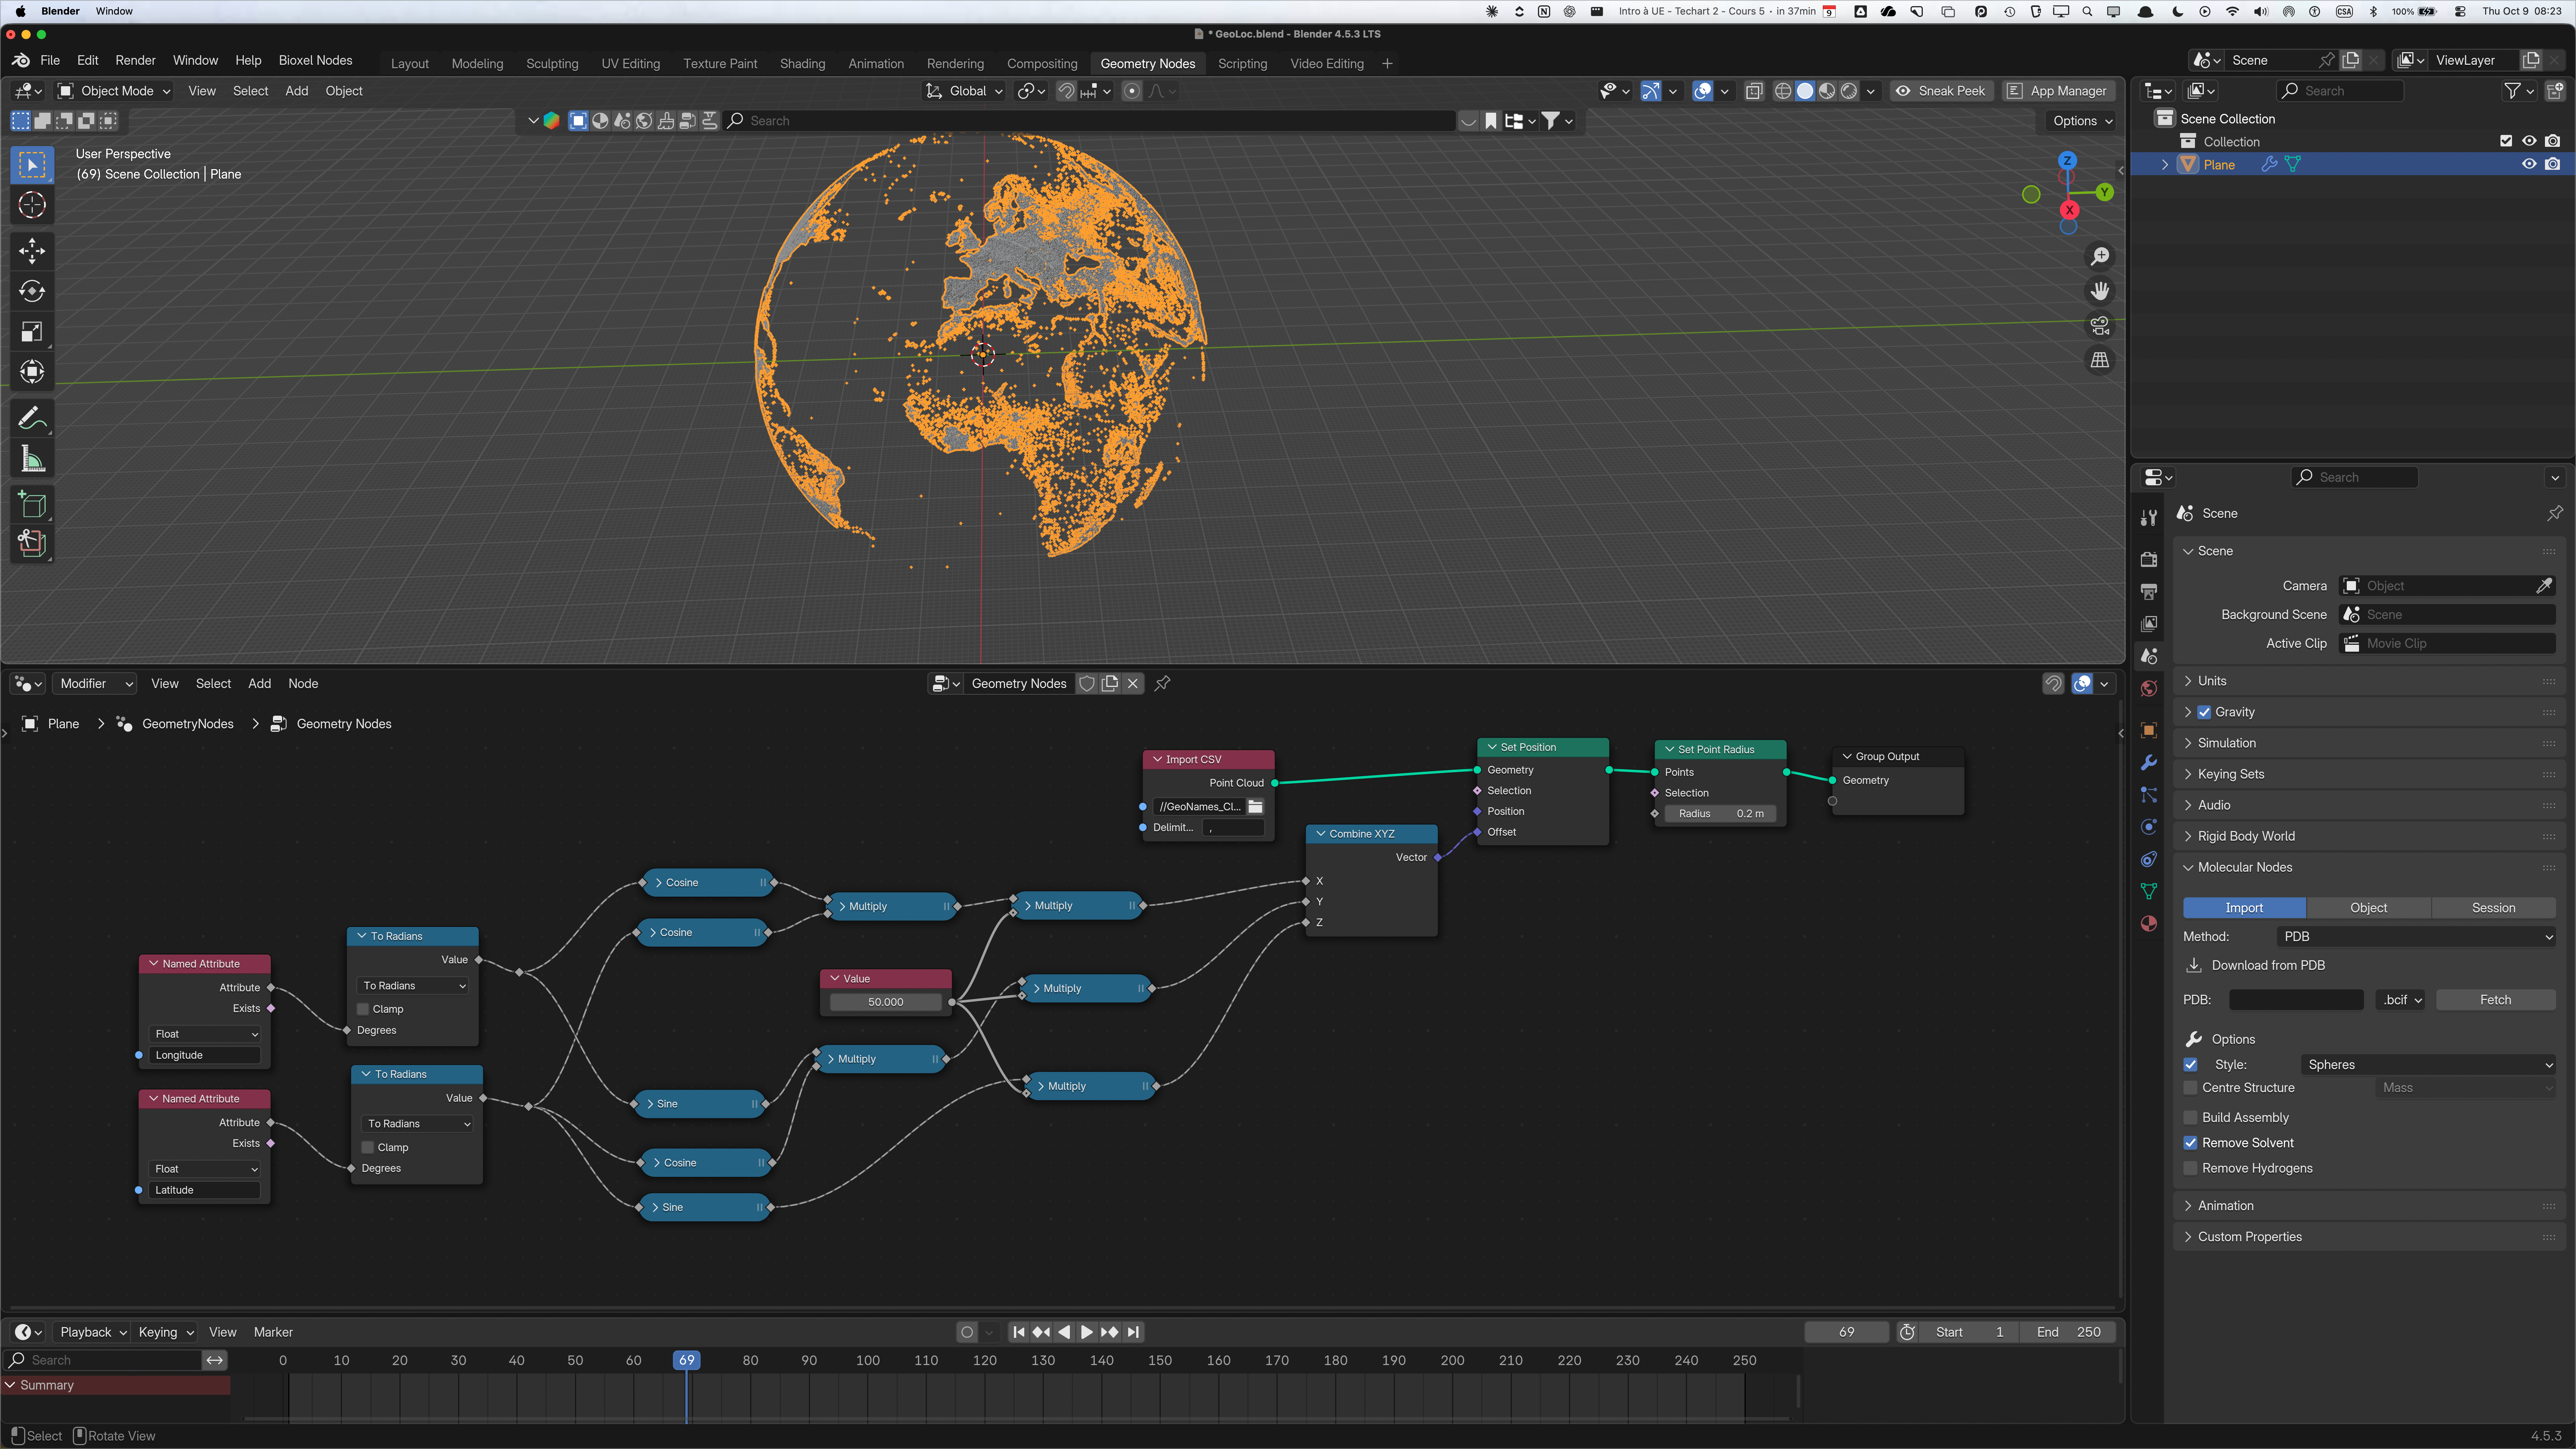Toggle fake user shield for Geometry Nodes
Screen dimensions: 2576x1449
click(x=1087, y=684)
